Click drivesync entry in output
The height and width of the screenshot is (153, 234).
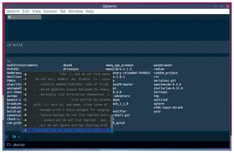[71, 69]
